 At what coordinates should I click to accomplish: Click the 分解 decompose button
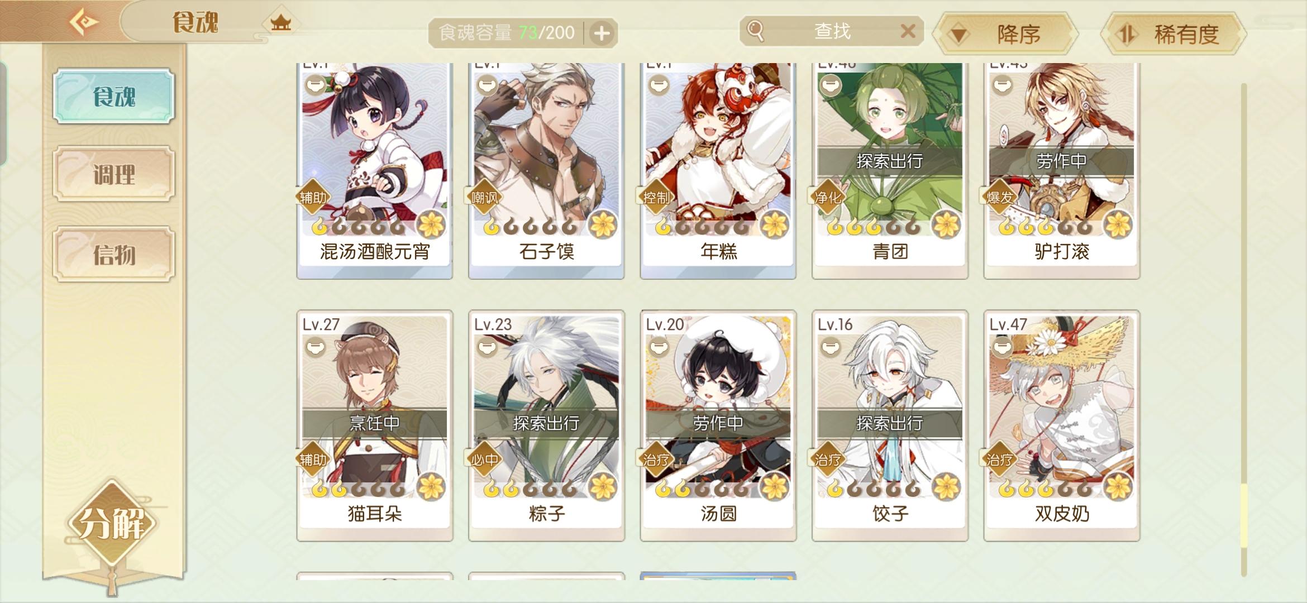[112, 523]
